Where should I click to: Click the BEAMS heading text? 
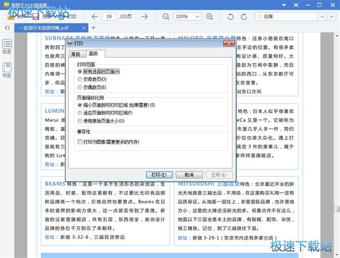click(55, 184)
